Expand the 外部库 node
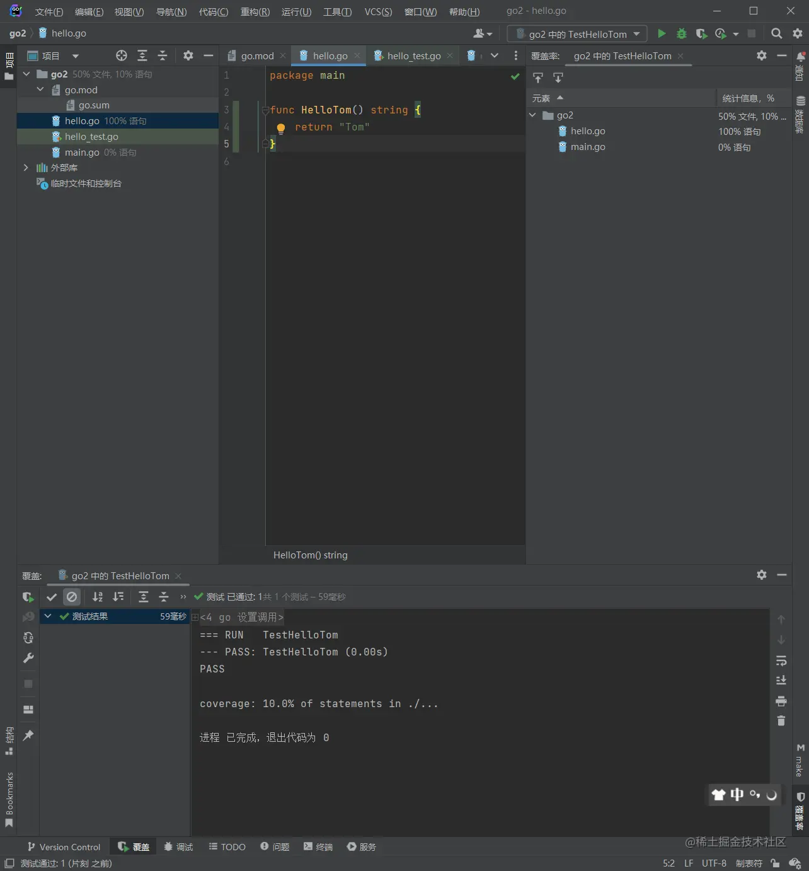809x871 pixels. coord(26,168)
